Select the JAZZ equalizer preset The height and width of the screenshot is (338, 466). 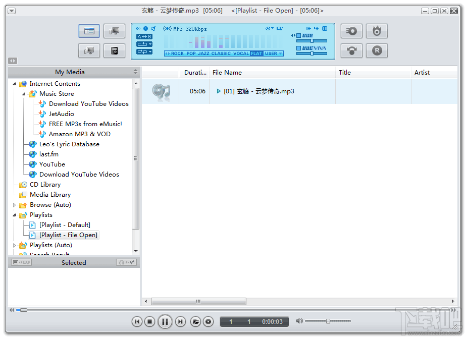tap(203, 53)
